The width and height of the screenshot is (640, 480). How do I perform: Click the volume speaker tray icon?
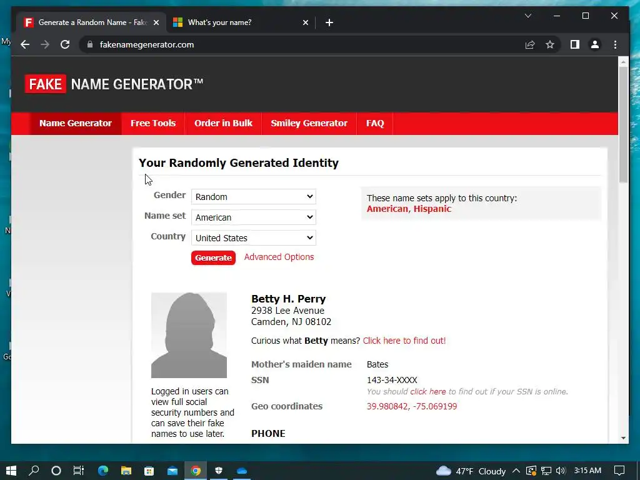561,471
